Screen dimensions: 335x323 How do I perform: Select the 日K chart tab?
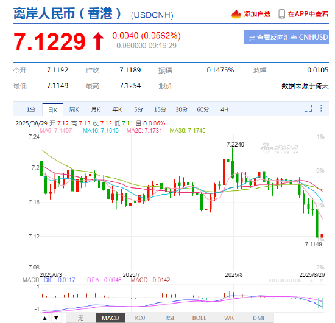tap(52, 109)
